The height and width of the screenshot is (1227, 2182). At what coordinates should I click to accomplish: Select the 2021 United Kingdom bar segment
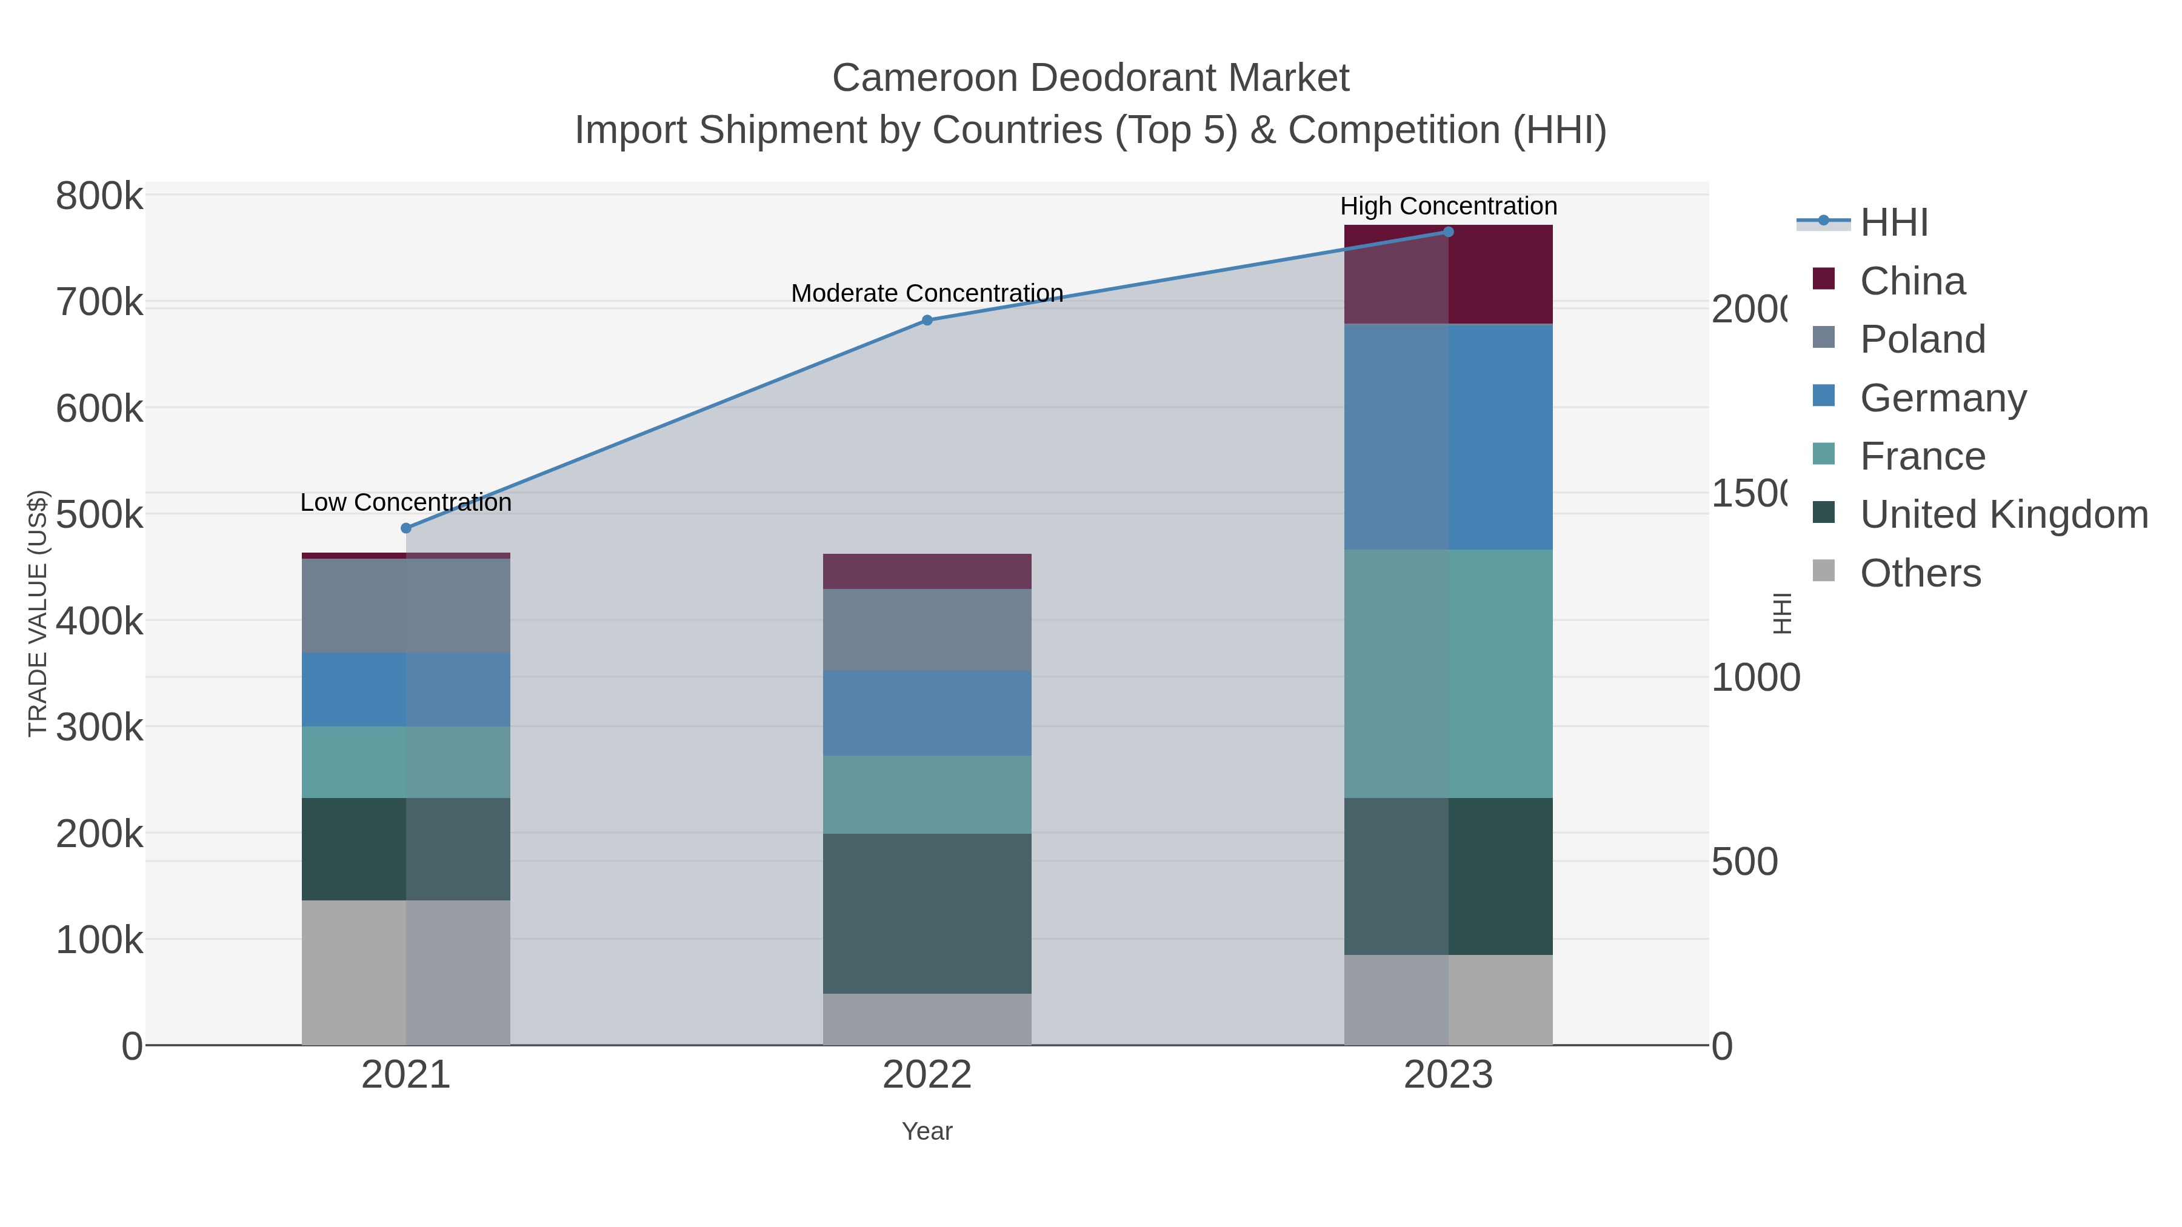(x=405, y=850)
